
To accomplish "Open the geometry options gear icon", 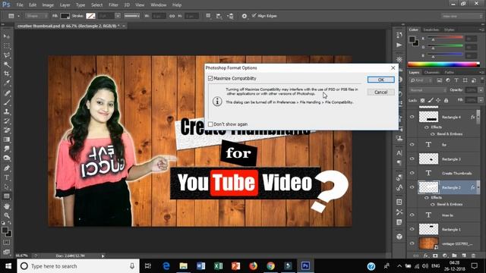I will (x=245, y=16).
